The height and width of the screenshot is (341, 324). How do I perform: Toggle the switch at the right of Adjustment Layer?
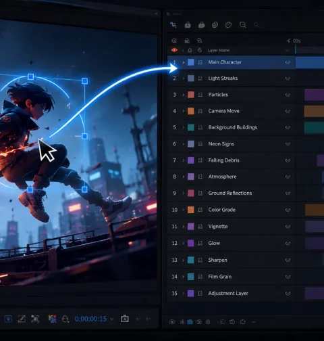click(x=288, y=294)
